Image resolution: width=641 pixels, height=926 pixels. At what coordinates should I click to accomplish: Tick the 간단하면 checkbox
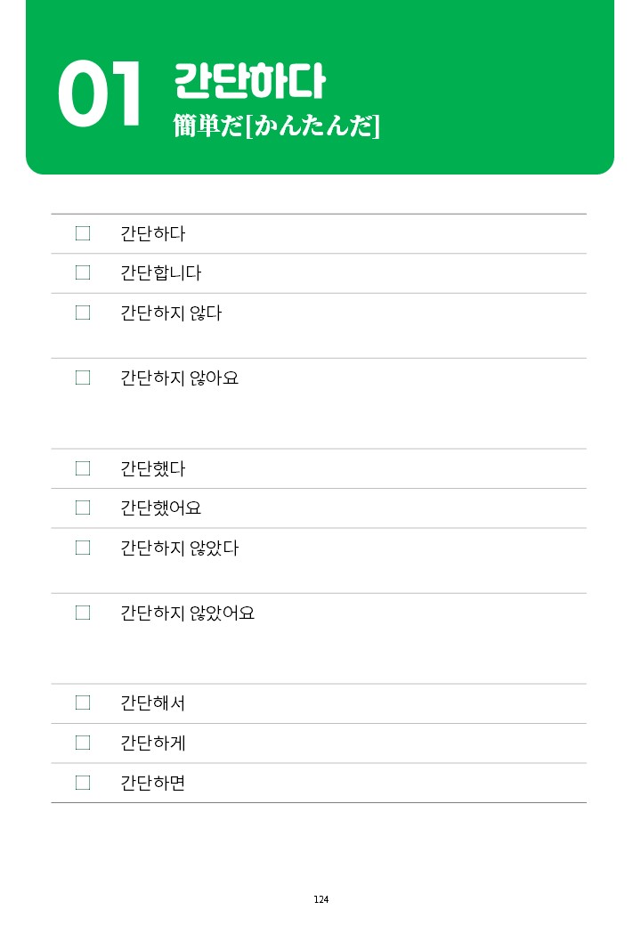(83, 783)
